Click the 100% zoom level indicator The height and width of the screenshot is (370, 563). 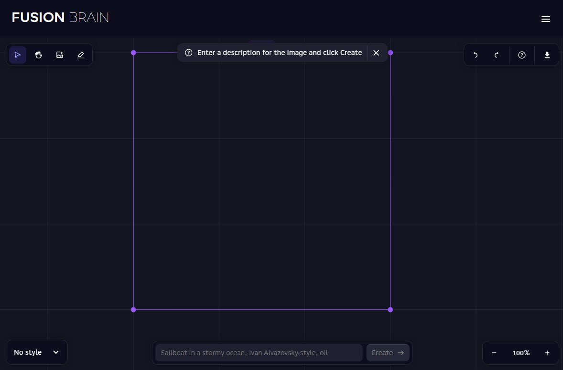tap(521, 353)
